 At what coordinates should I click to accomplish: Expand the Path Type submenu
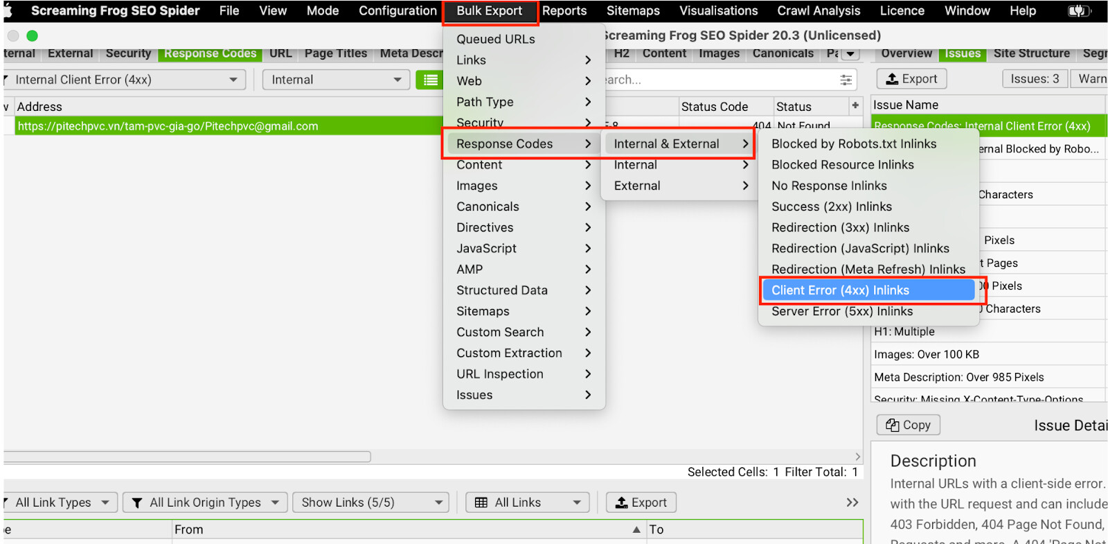[524, 102]
